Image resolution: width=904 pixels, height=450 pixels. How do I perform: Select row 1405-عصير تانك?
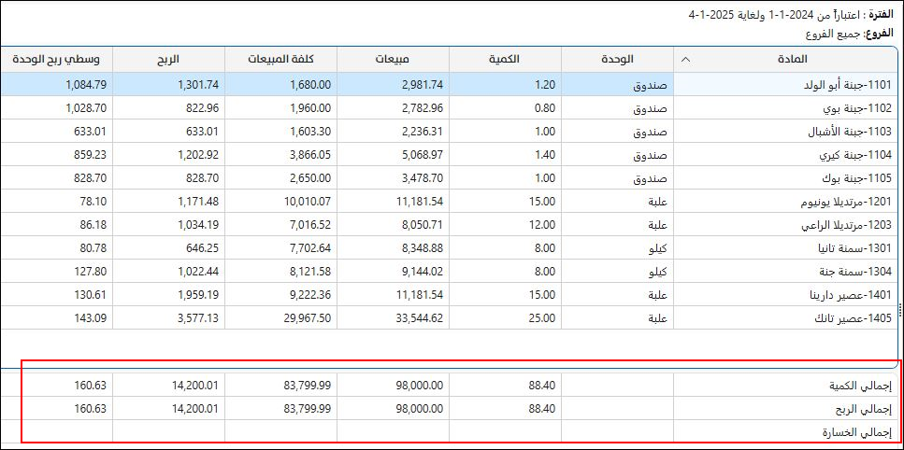tap(449, 317)
